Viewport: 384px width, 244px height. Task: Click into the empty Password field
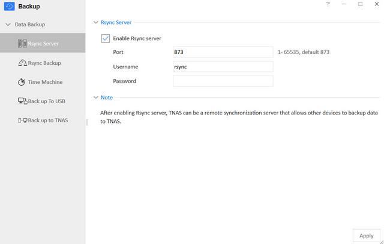tap(223, 81)
